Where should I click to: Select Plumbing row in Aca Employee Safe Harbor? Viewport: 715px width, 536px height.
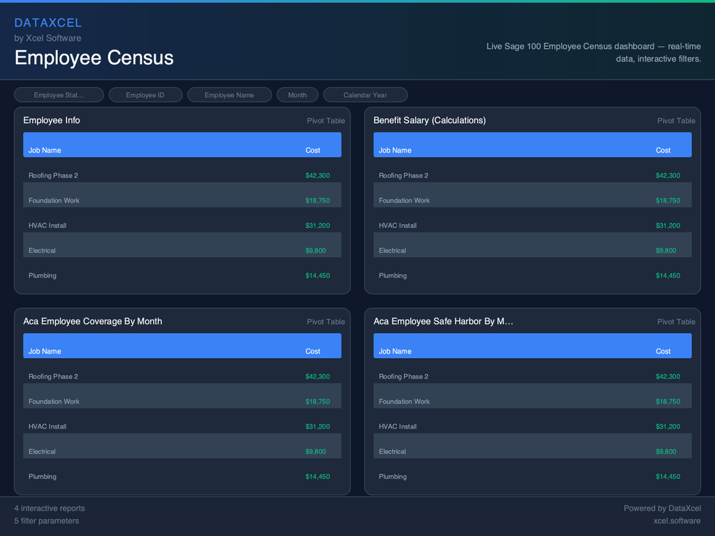pos(532,477)
